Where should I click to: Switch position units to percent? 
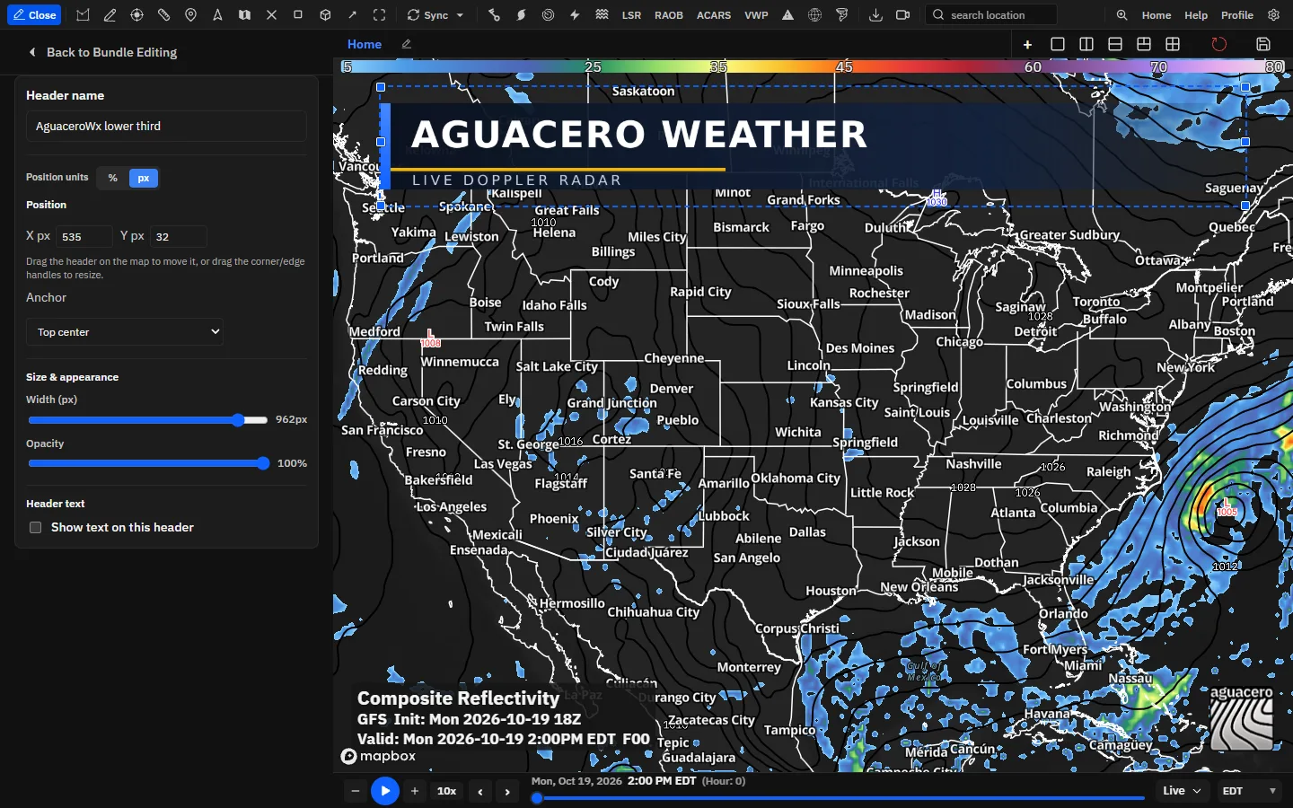tap(112, 178)
